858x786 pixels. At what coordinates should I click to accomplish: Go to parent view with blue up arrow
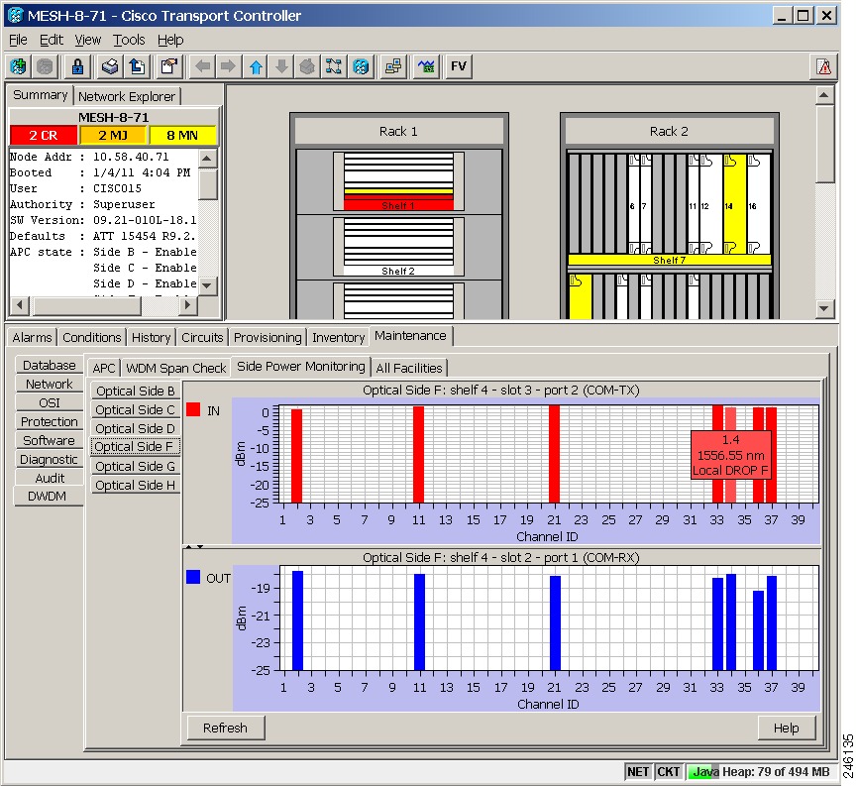click(255, 66)
